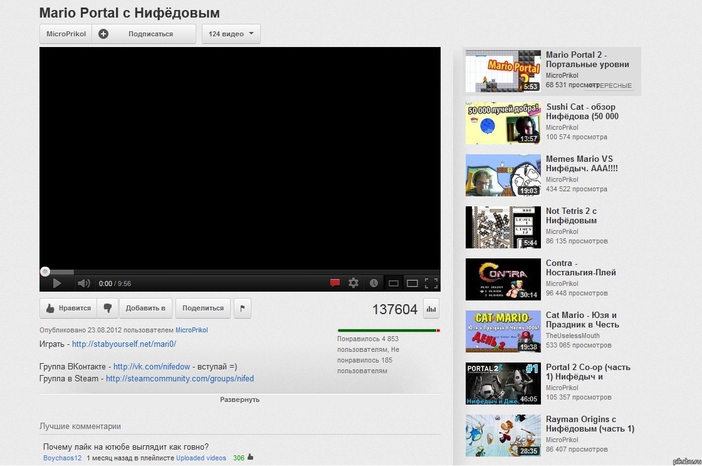Click the 533 065 просмотров view count
The image size is (702, 466).
tap(579, 345)
